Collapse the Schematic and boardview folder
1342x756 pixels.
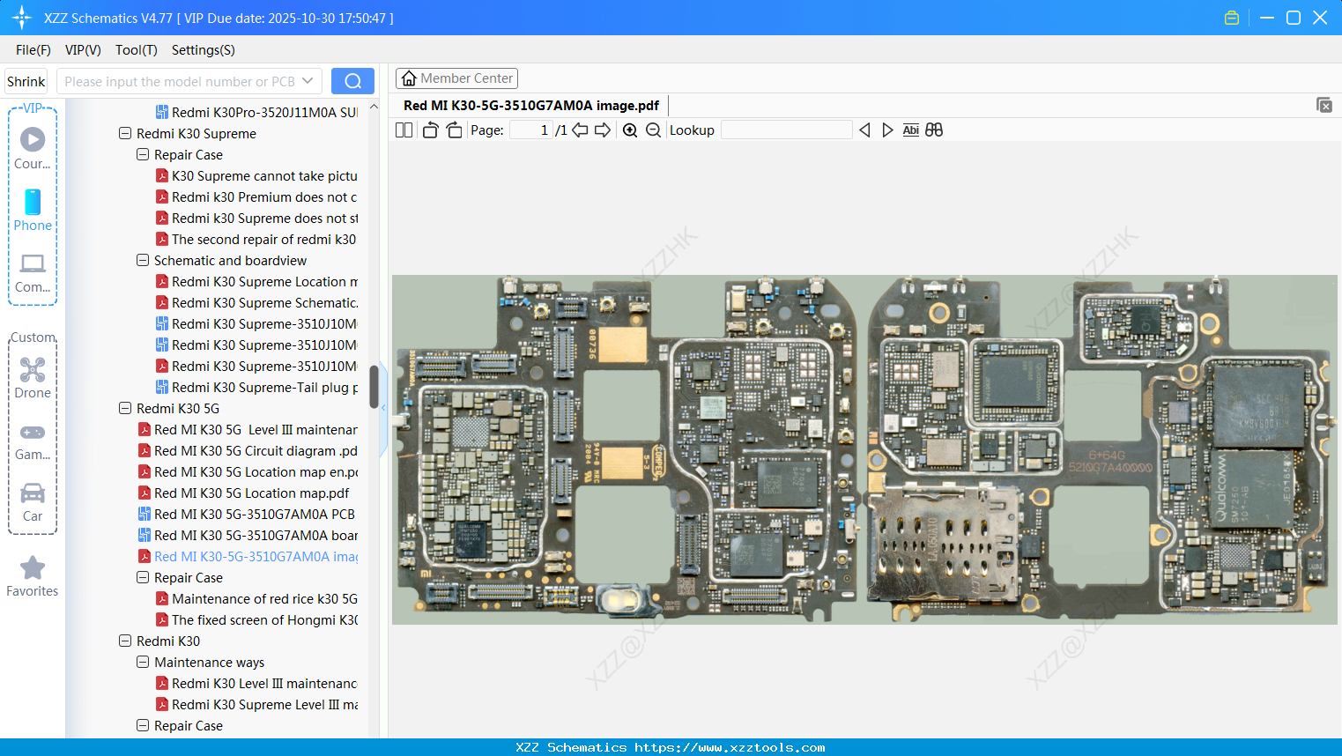(143, 261)
